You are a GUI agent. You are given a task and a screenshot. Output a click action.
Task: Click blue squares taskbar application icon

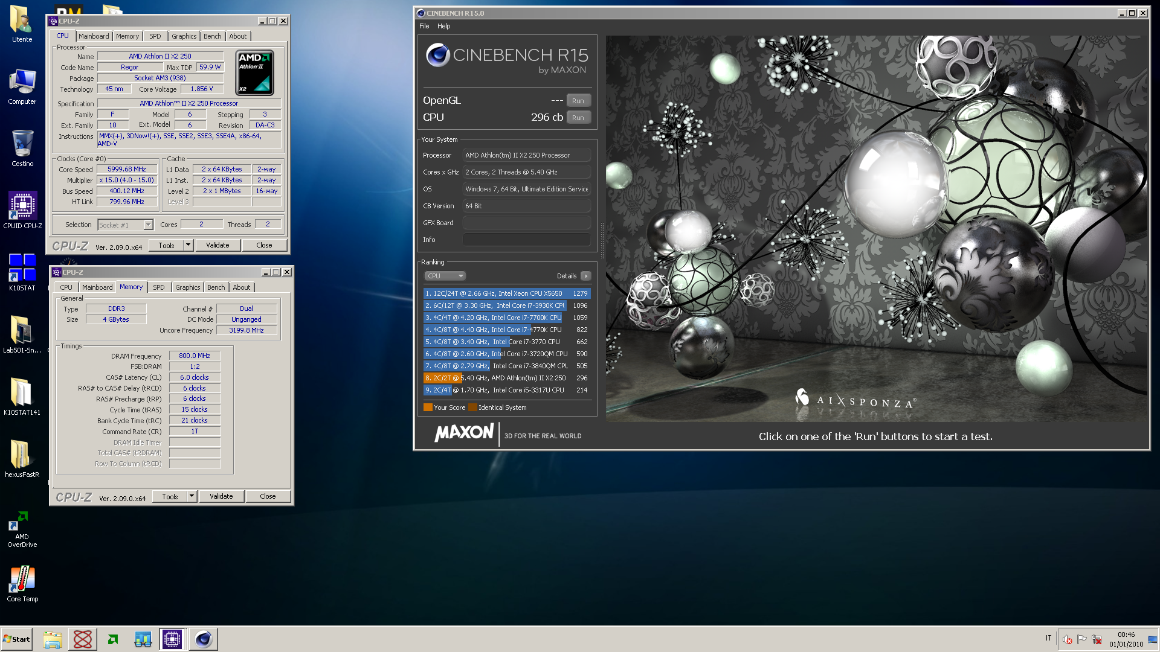coord(143,639)
